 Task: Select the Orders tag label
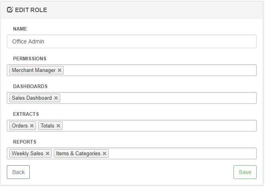20,125
